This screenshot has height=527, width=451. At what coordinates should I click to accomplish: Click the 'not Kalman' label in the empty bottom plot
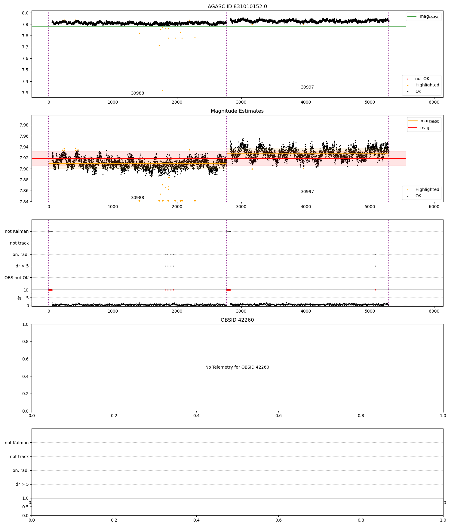(17, 443)
